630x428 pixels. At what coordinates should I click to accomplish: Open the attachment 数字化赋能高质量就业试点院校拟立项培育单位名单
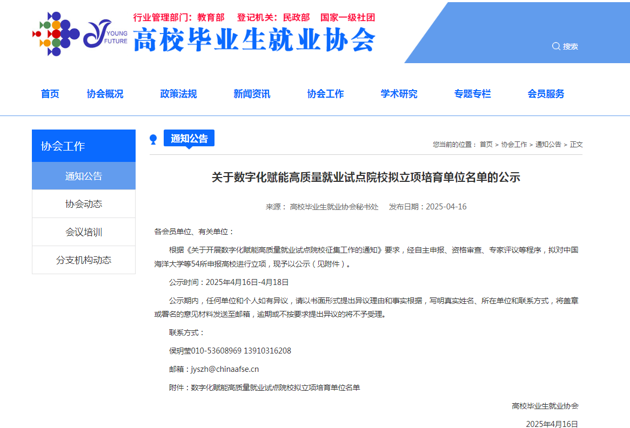point(275,388)
